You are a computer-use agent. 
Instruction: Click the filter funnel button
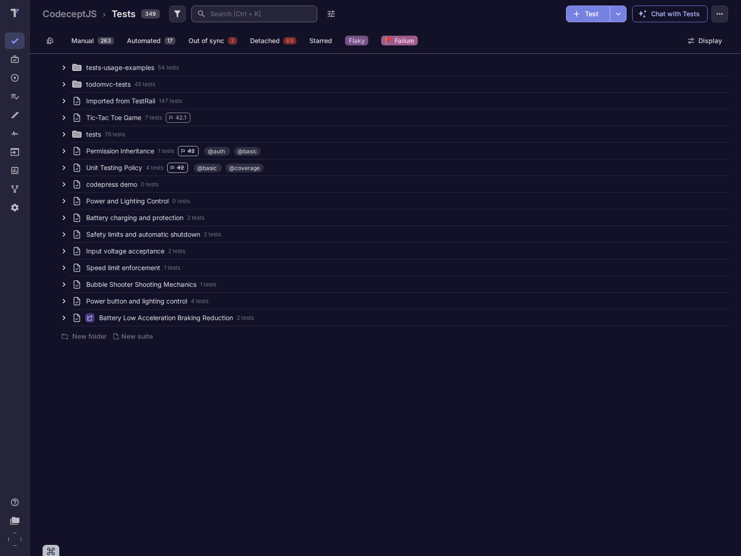pos(177,14)
